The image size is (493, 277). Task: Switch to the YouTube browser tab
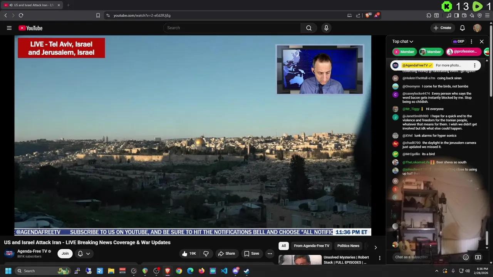pyautogui.click(x=32, y=5)
